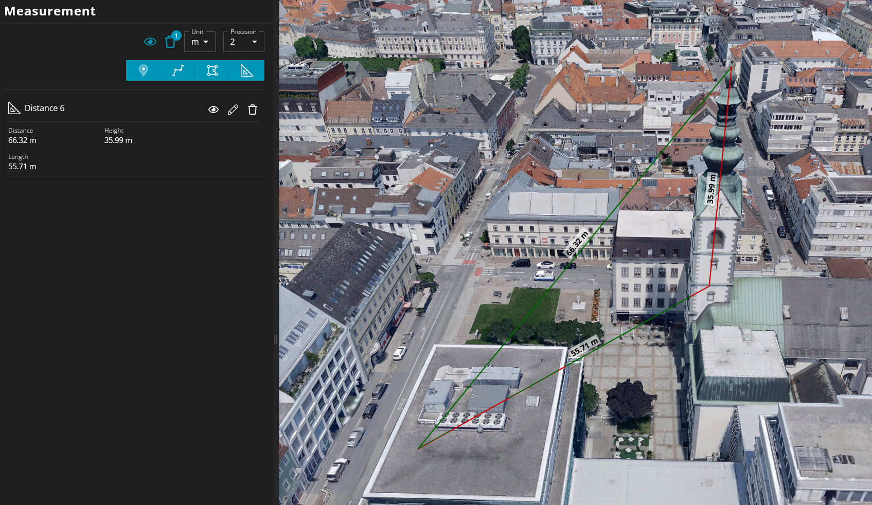Screen dimensions: 872x505
Task: Select the distance triangle measurement tool
Action: [x=247, y=70]
